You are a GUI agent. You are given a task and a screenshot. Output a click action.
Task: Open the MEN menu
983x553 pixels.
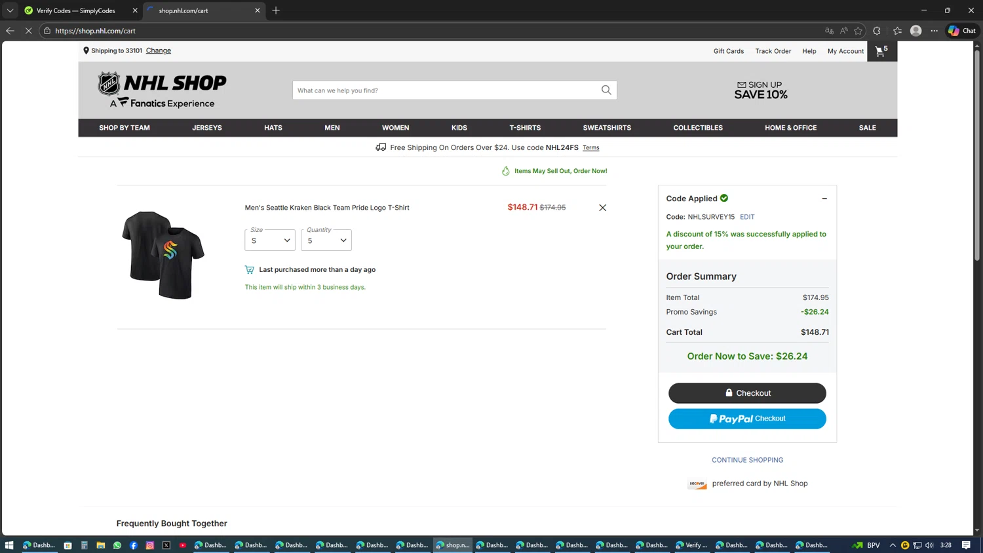pyautogui.click(x=332, y=128)
